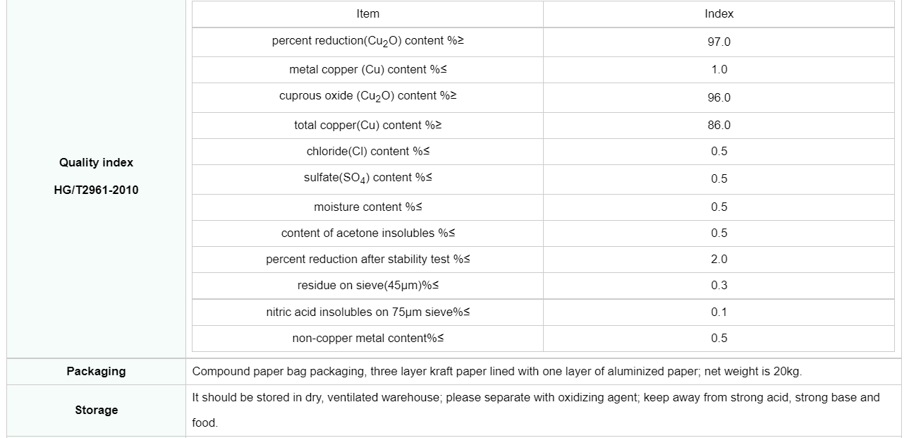Click the "Item" column header

367,14
